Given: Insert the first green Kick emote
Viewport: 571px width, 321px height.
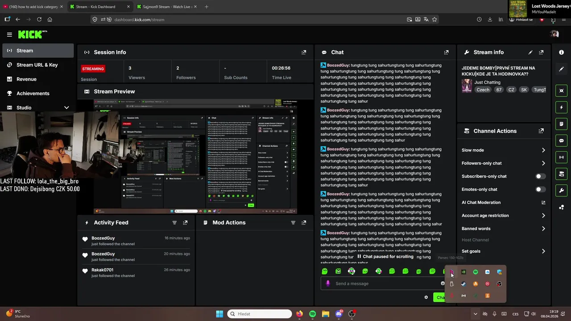Looking at the screenshot, I should click(325, 271).
